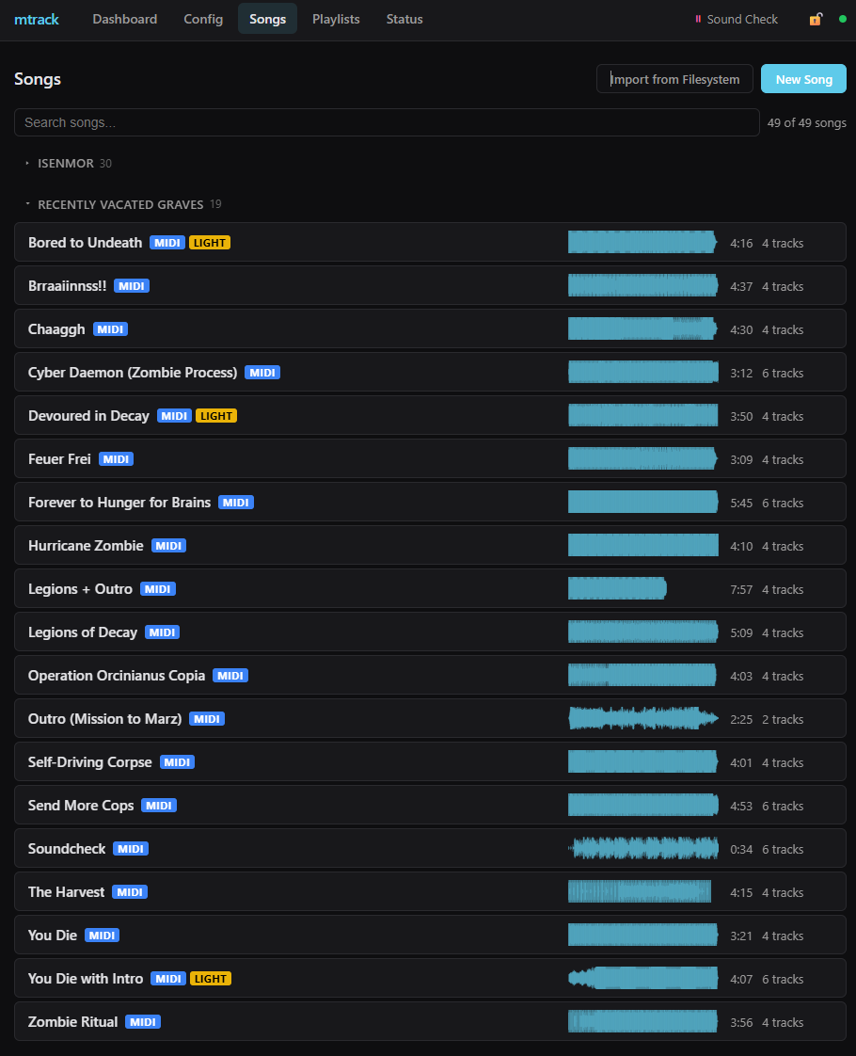Click the MIDI badge on Zombie Ritual
Image resolution: width=856 pixels, height=1056 pixels.
coord(142,1021)
